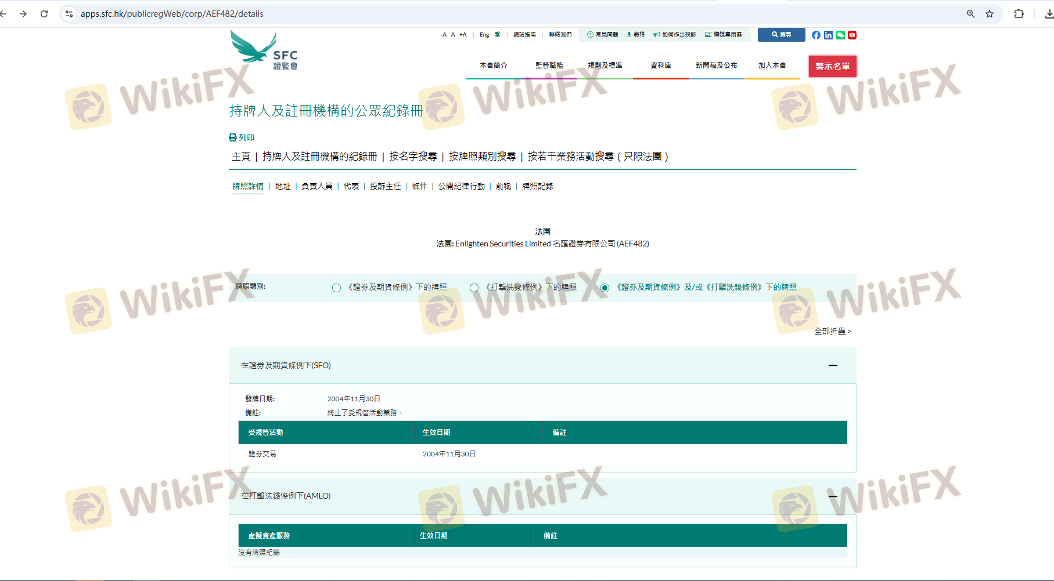Image resolution: width=1054 pixels, height=581 pixels.
Task: Open 按若干業務活動搜尋 (只限法團) link
Action: pos(598,157)
